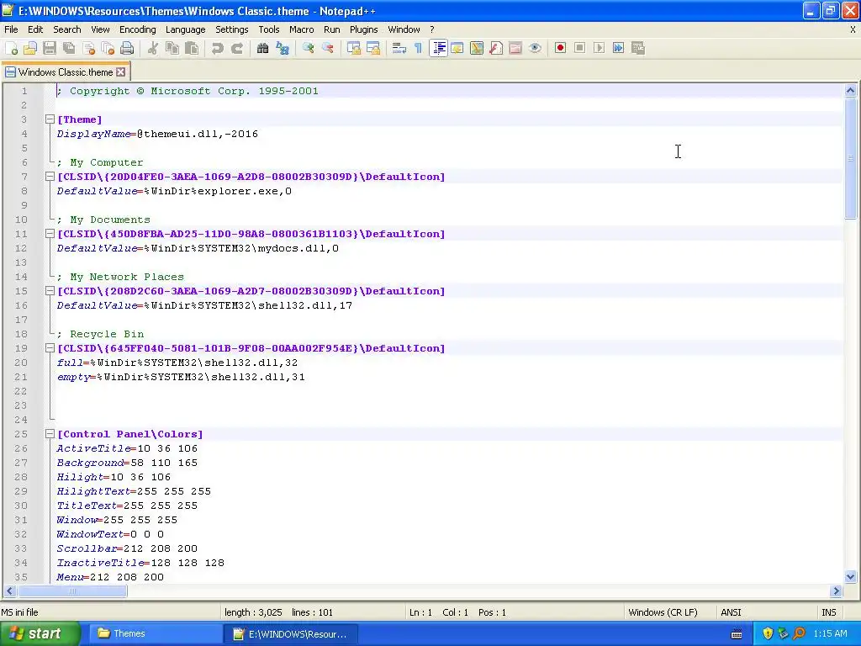Open Function List toolbar icon
Image resolution: width=861 pixels, height=646 pixels.
click(496, 48)
